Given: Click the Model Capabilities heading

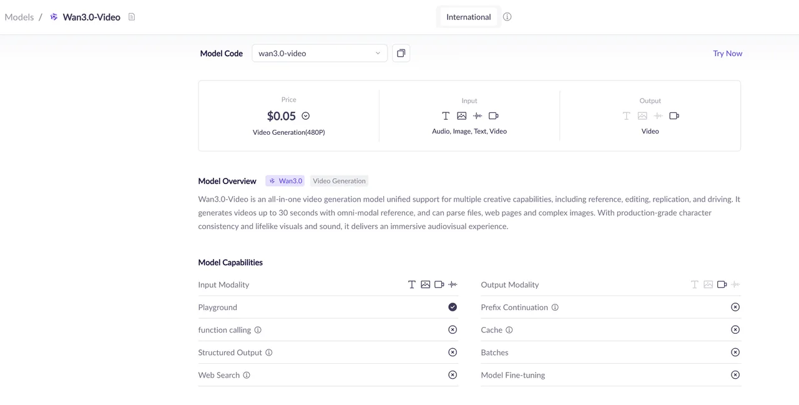Looking at the screenshot, I should pos(230,262).
